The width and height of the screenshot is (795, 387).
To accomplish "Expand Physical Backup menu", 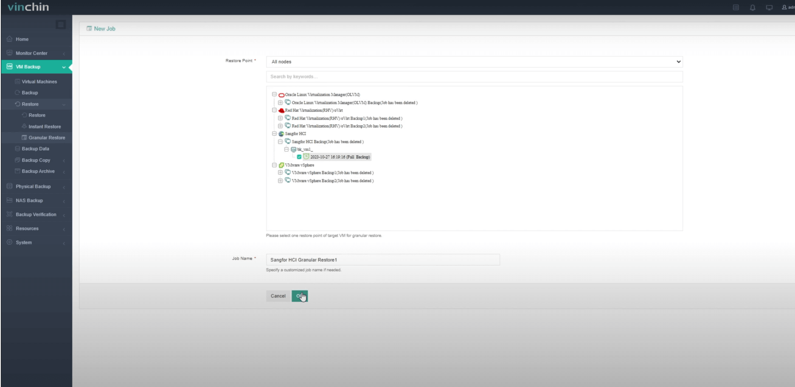I will click(x=37, y=186).
